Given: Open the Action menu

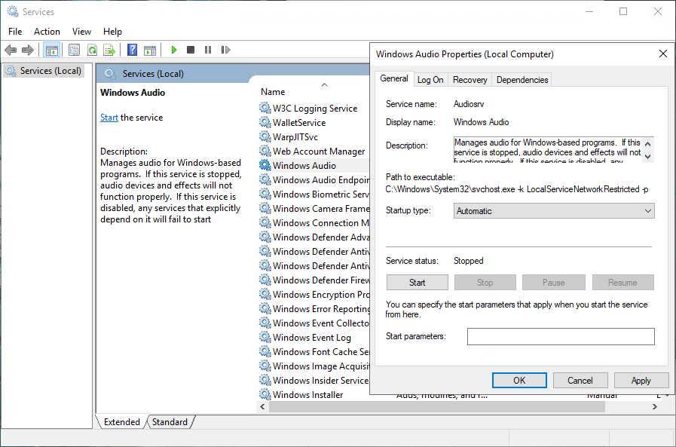Looking at the screenshot, I should (x=47, y=32).
